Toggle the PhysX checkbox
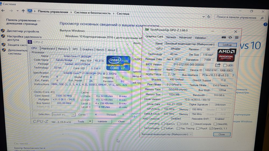Image resolution: width=269 pixels, height=151 pixels. click(x=198, y=128)
